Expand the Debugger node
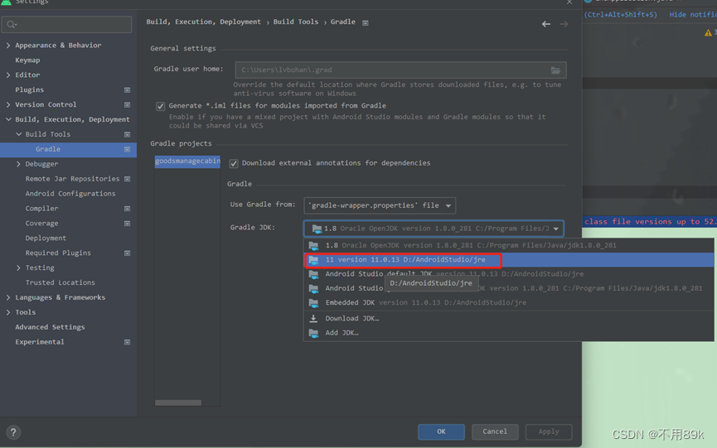 pos(18,164)
